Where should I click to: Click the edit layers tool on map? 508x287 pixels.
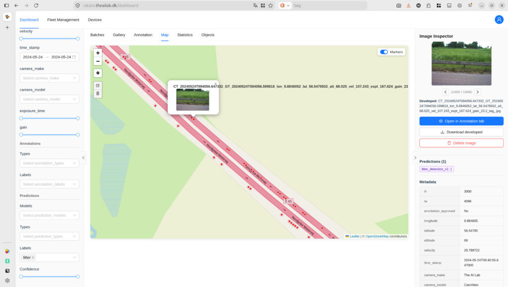pyautogui.click(x=98, y=85)
